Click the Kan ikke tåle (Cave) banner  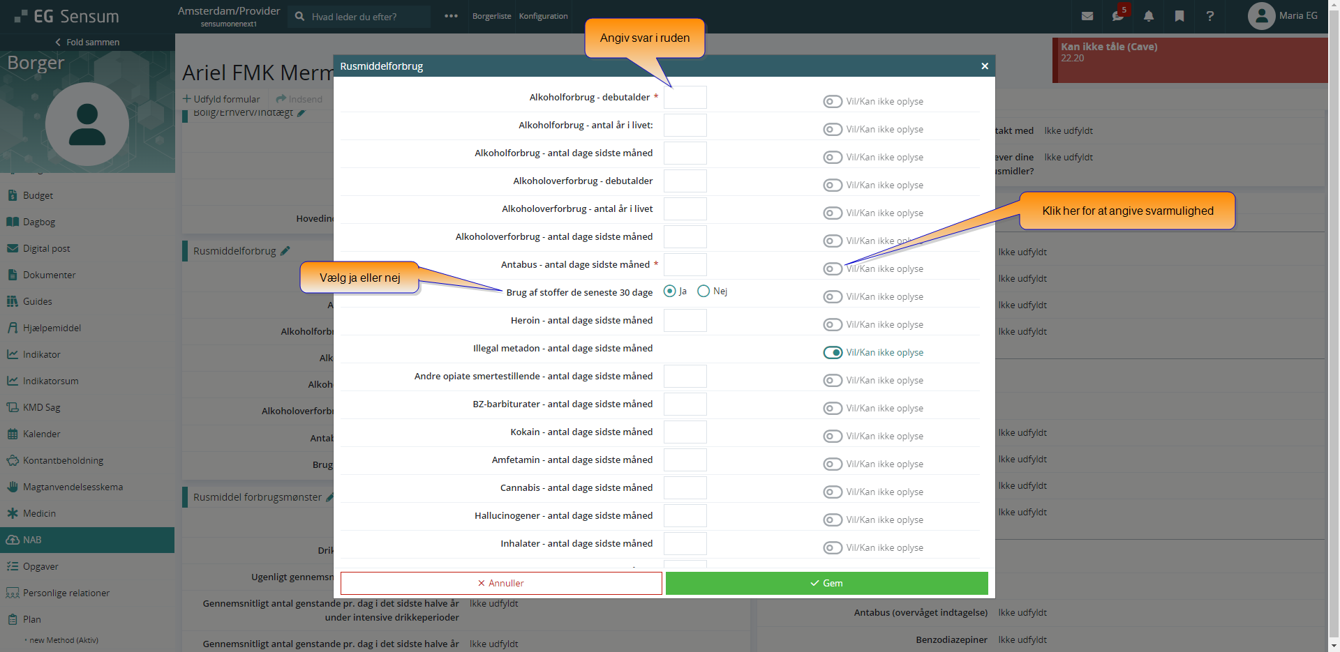pos(1190,60)
